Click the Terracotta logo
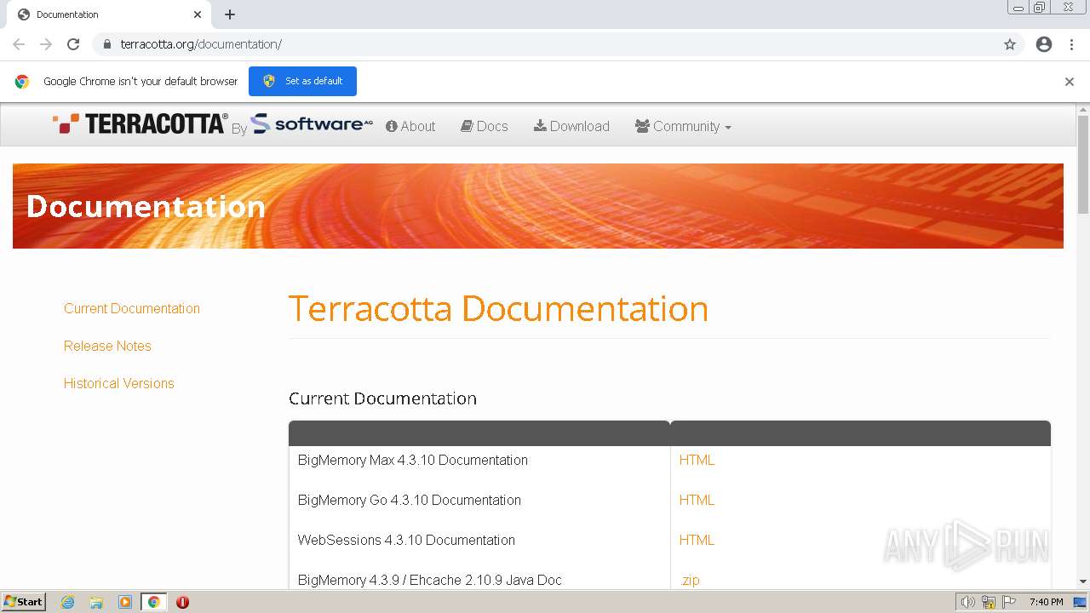 [141, 124]
